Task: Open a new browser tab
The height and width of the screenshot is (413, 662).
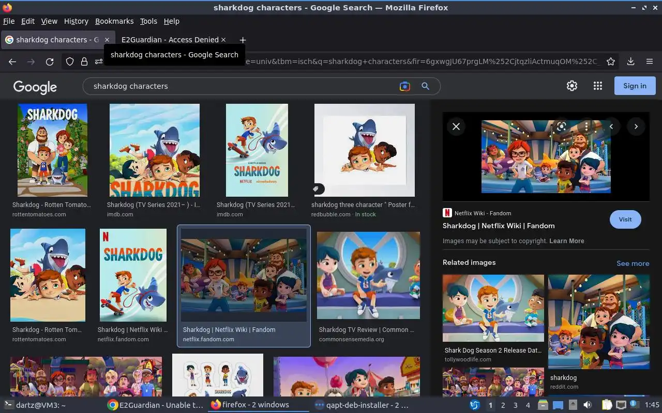Action: [243, 40]
